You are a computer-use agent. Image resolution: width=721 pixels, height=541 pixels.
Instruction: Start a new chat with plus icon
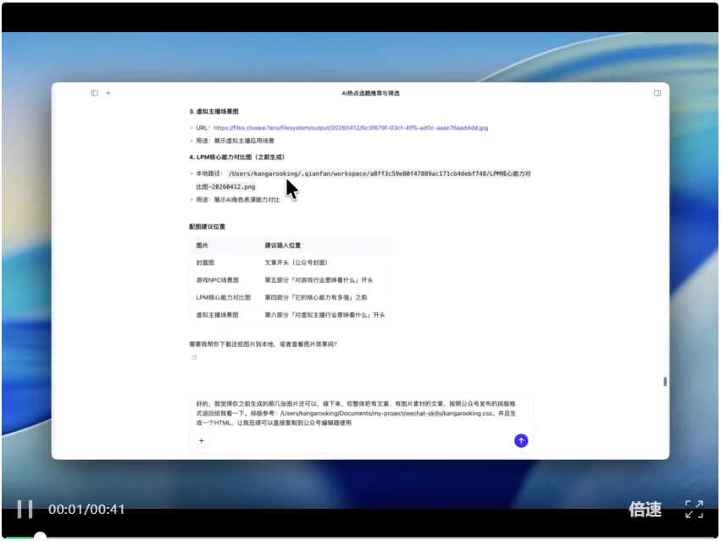108,93
